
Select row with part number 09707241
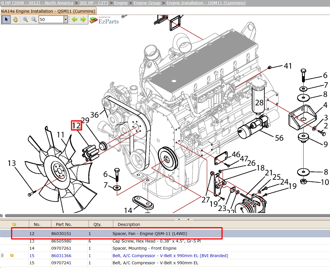pyautogui.click(x=165, y=263)
